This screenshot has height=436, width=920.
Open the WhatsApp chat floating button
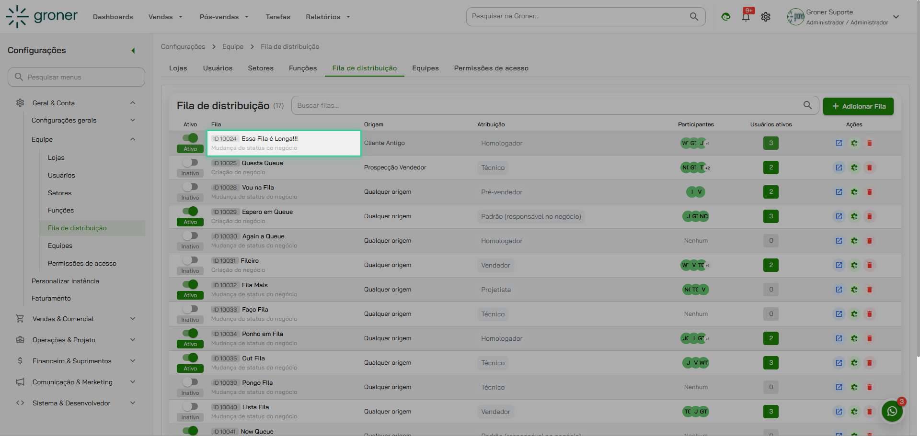[x=892, y=411]
